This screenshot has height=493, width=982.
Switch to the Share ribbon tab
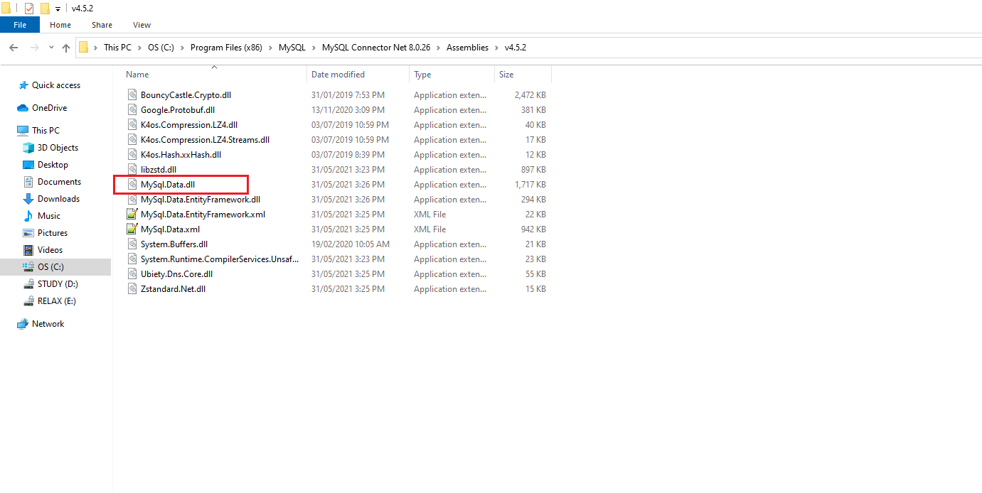pyautogui.click(x=102, y=25)
